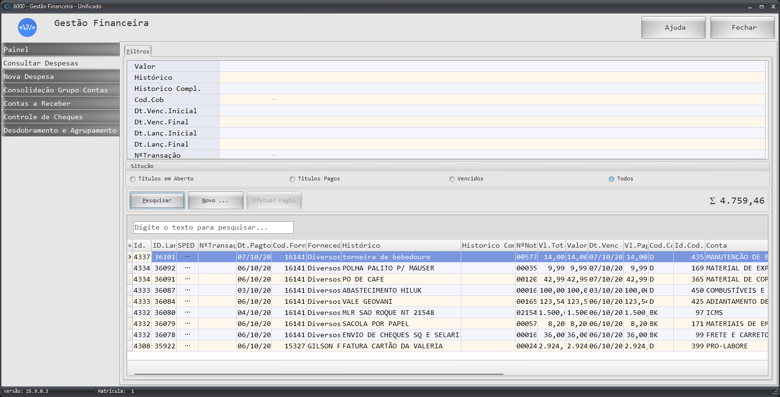The width and height of the screenshot is (780, 397).
Task: Switch to the Filtros tab
Action: [x=138, y=51]
